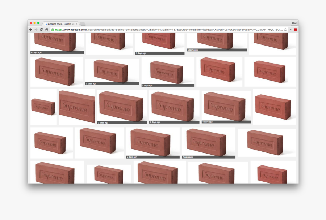Image resolution: width=326 pixels, height=220 pixels.
Task: Open the 'Carl' profile button
Action: pos(294,23)
